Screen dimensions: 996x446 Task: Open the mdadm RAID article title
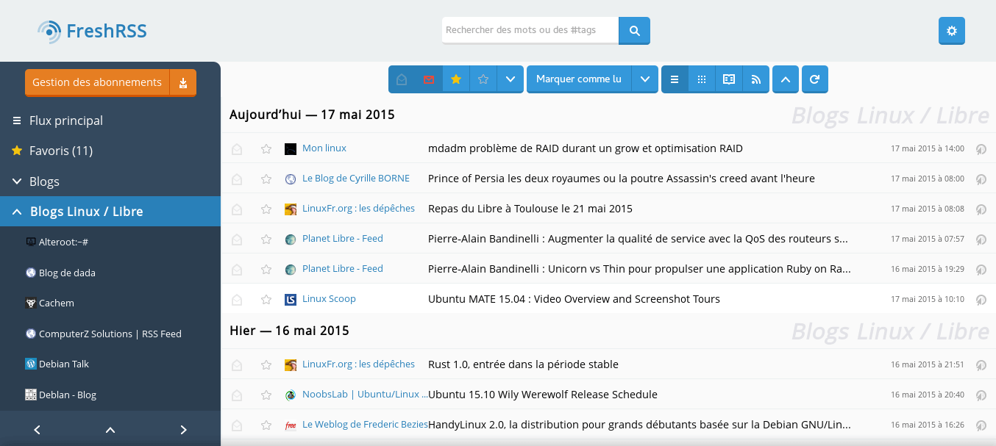586,148
